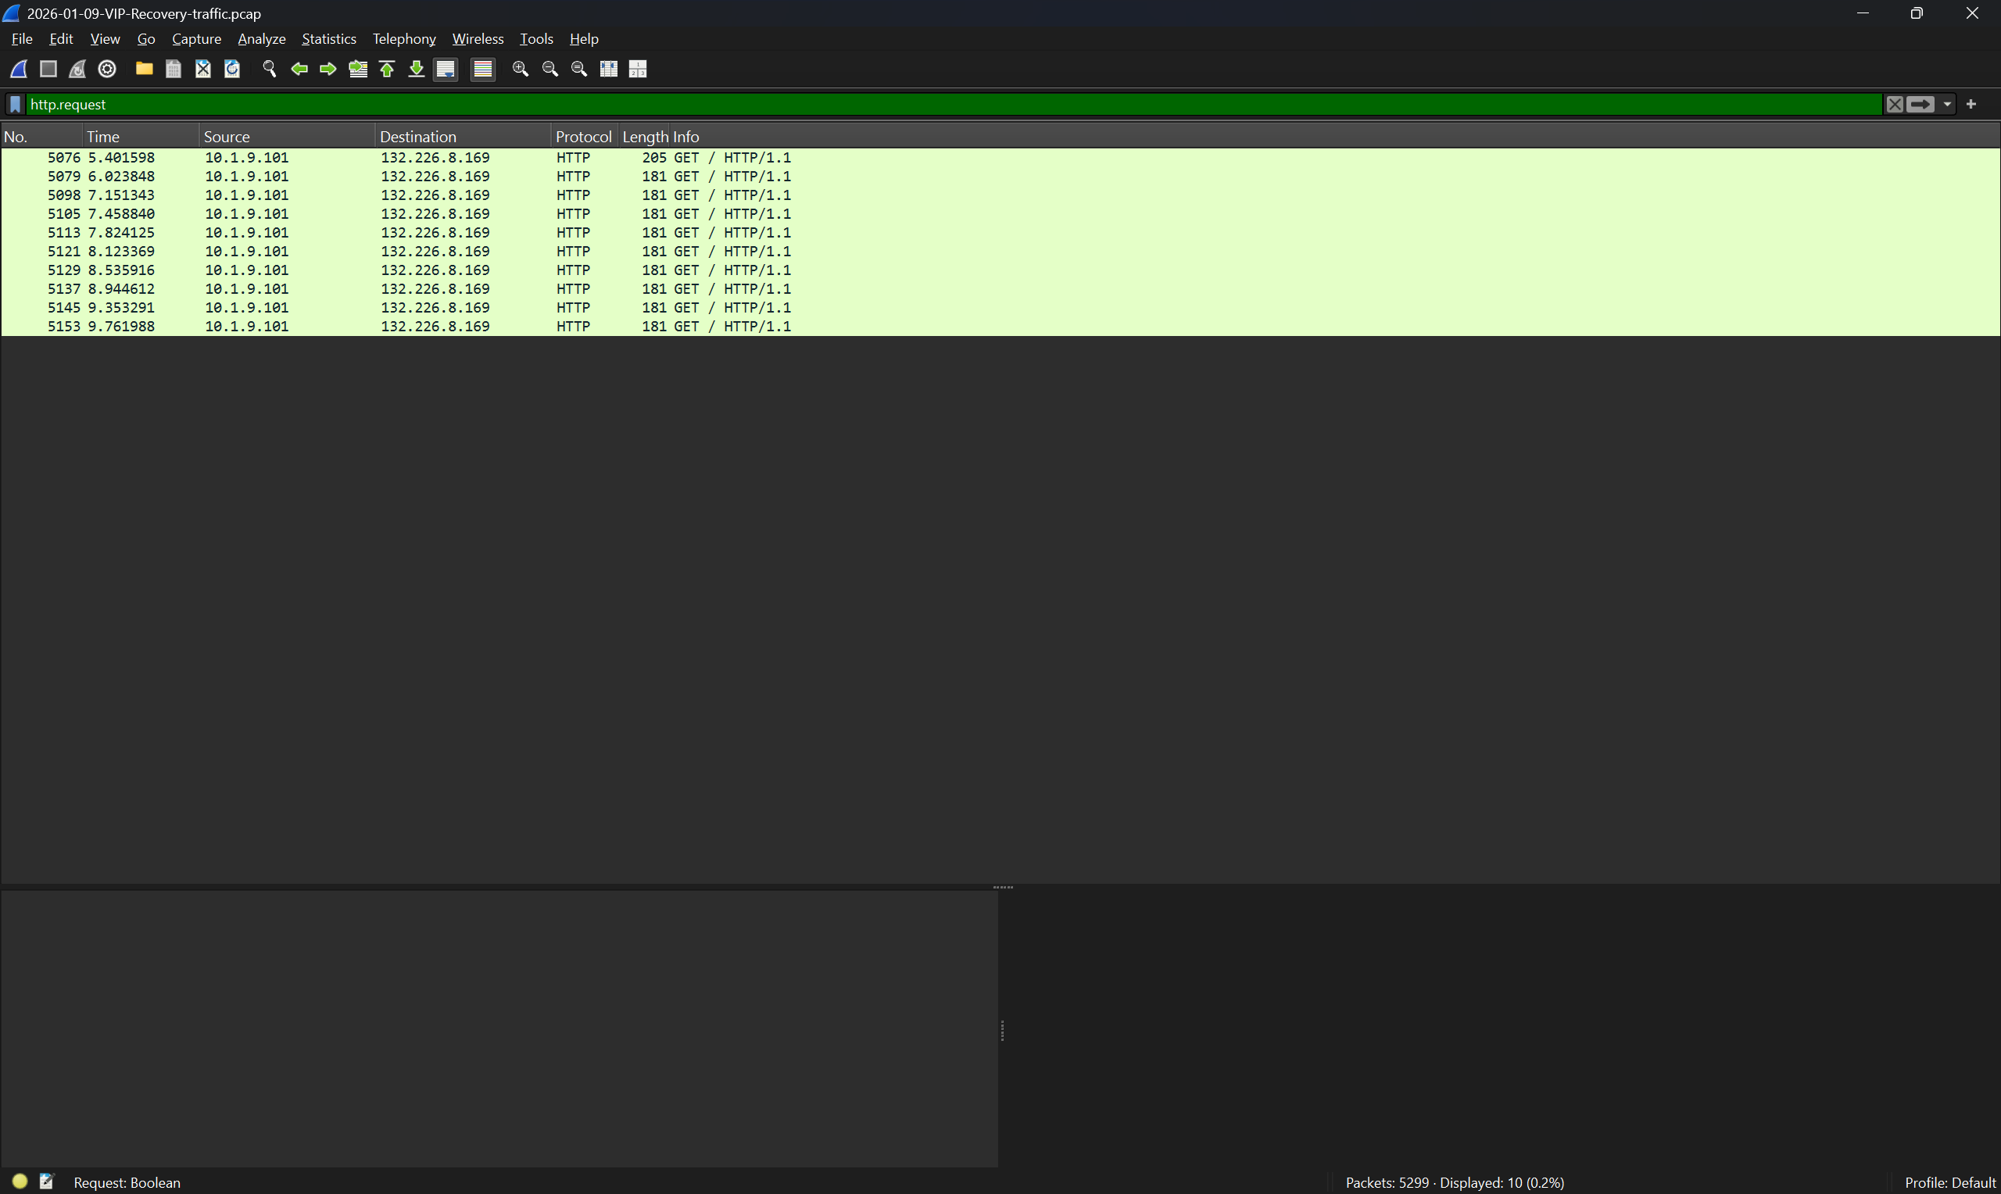Zoom out the main window text
The width and height of the screenshot is (2001, 1194).
[x=550, y=70]
